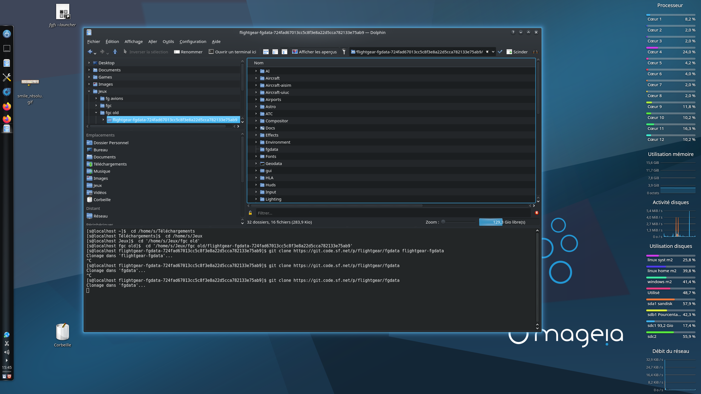Toggle the filter bar funnel button
Screen dimensions: 701x394
pyautogui.click(x=344, y=52)
